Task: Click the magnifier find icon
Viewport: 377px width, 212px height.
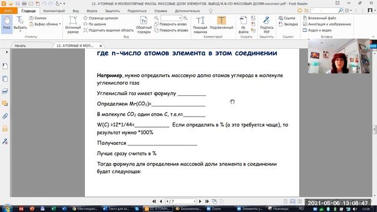Action: click(340, 11)
